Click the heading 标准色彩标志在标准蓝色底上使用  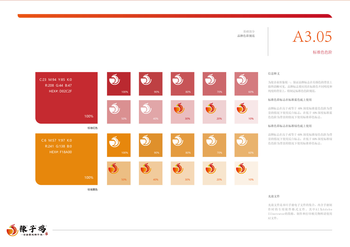pyautogui.click(x=290, y=100)
